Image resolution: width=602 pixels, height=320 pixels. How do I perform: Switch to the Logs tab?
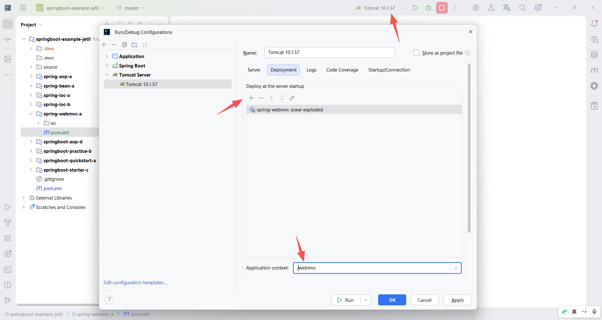coord(311,70)
